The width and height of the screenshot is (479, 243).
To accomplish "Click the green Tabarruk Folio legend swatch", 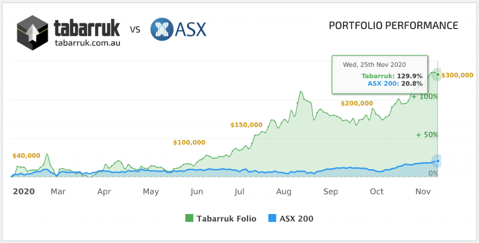I will pos(189,218).
